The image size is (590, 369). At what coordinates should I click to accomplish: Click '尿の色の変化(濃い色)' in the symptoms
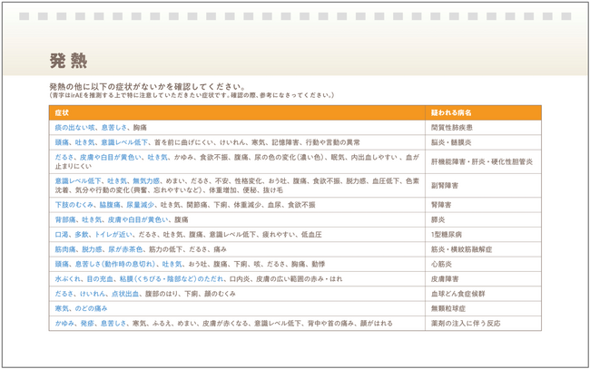tap(289, 158)
